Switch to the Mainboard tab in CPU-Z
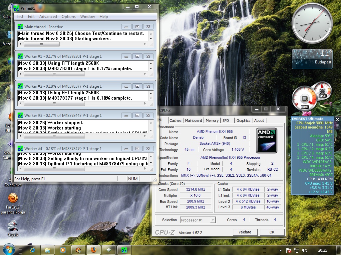 [x=193, y=121]
